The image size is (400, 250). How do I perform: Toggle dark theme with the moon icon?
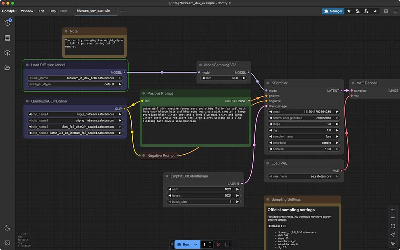pos(7,228)
